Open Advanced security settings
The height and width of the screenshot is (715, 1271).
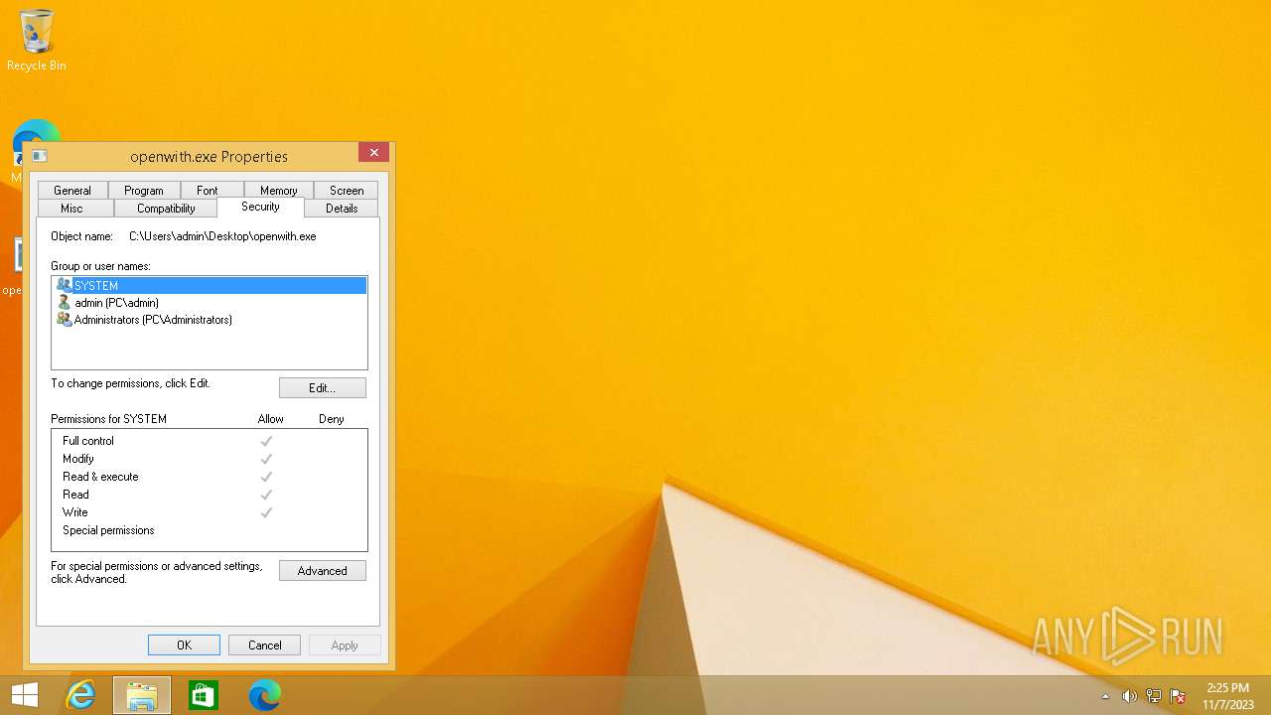coord(323,570)
